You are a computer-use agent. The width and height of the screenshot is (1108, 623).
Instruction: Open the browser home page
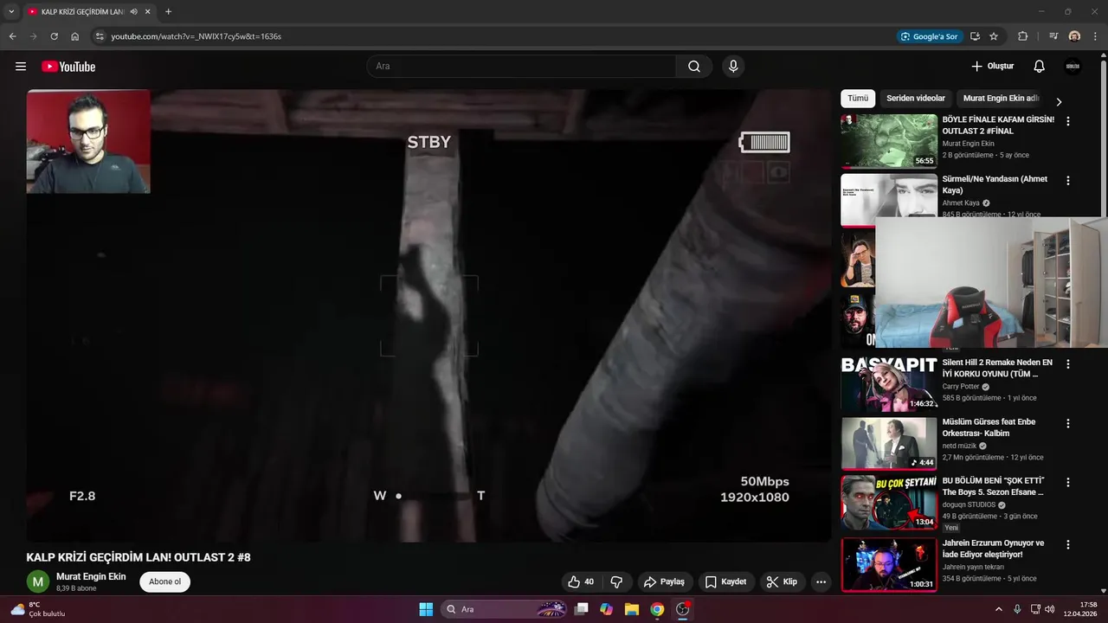75,36
